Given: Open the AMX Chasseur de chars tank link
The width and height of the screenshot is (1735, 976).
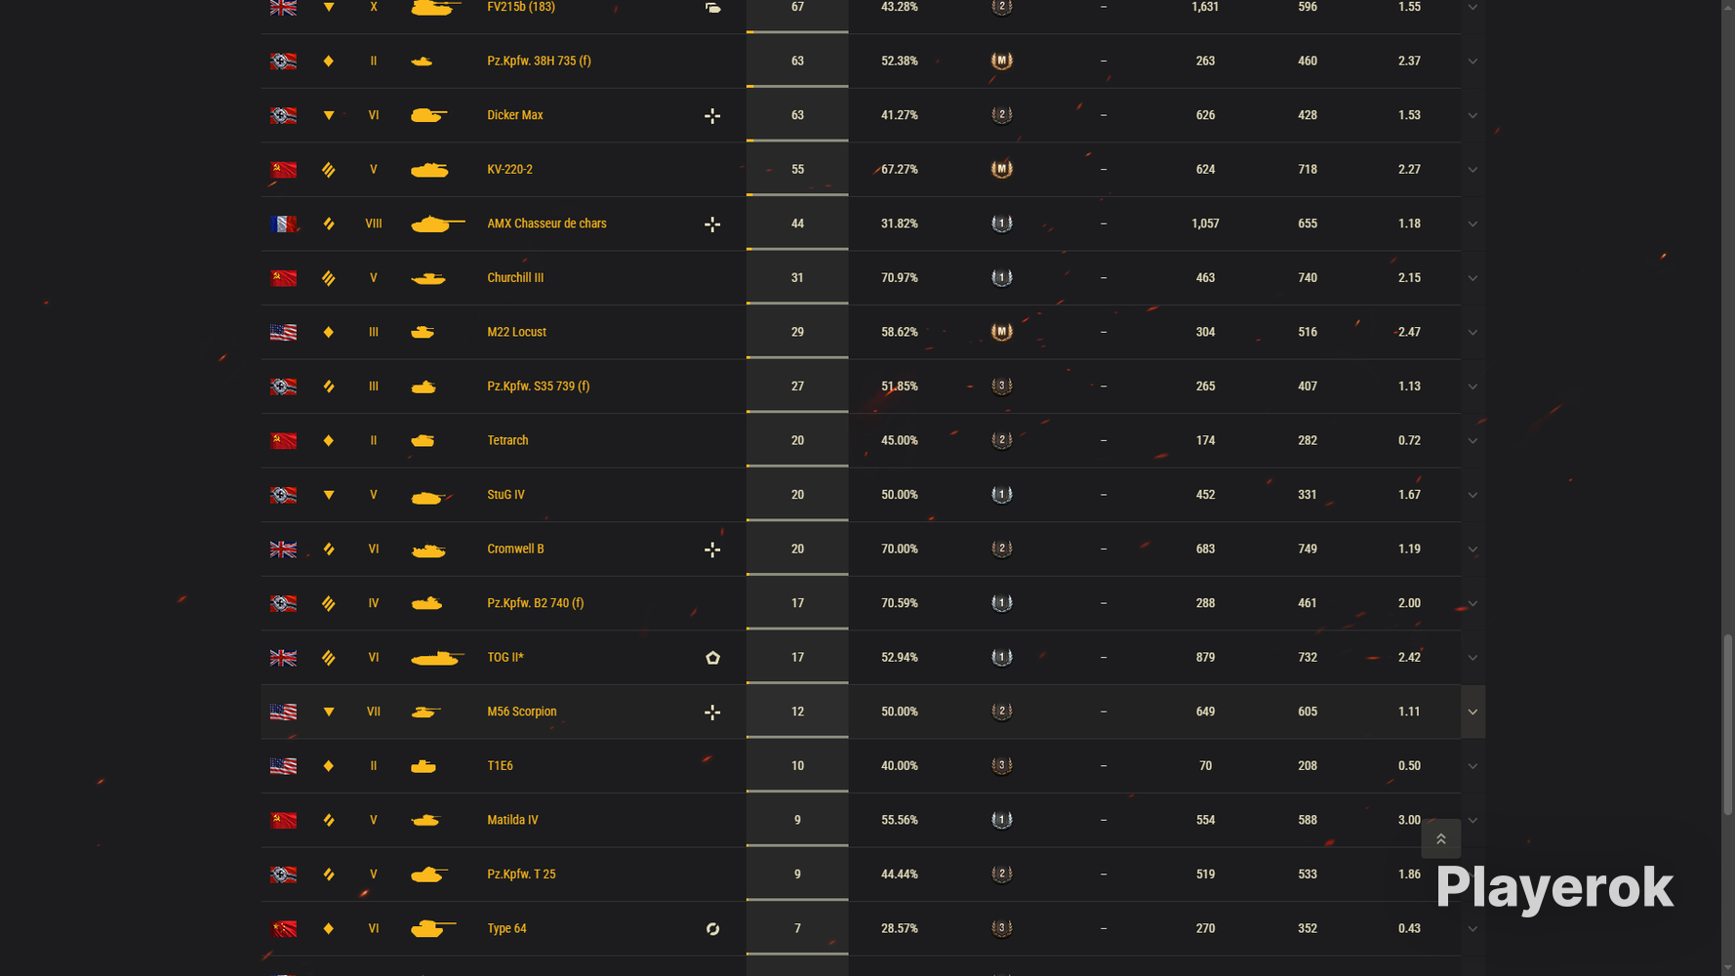Looking at the screenshot, I should click(x=546, y=224).
